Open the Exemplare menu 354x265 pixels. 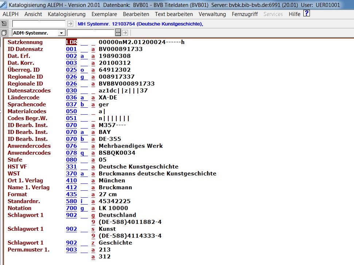(104, 14)
